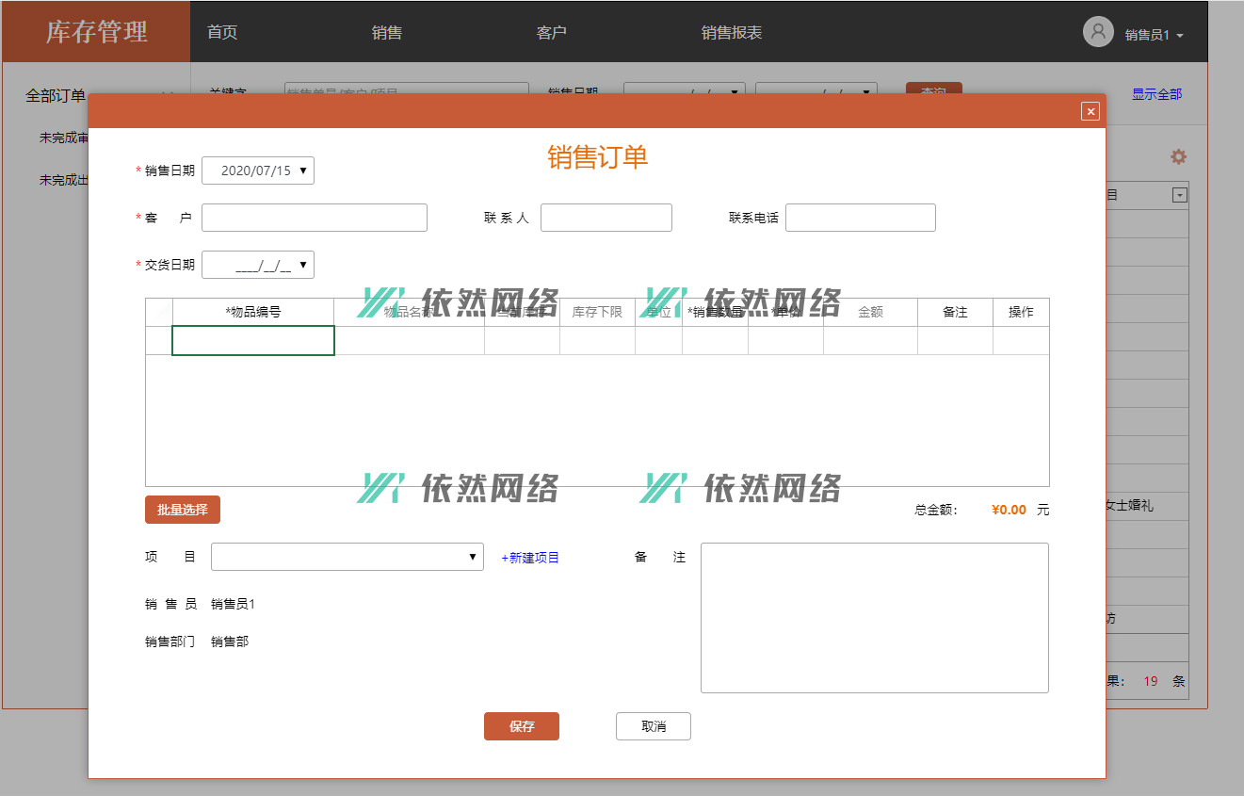Click the 显示全部 link

point(1156,94)
